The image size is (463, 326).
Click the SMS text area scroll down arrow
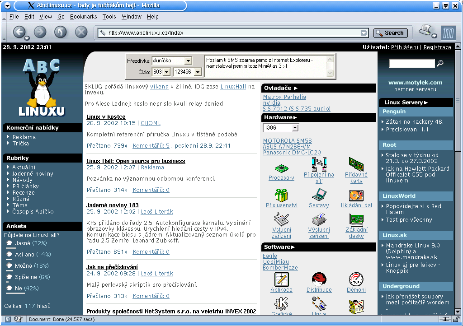(x=330, y=73)
